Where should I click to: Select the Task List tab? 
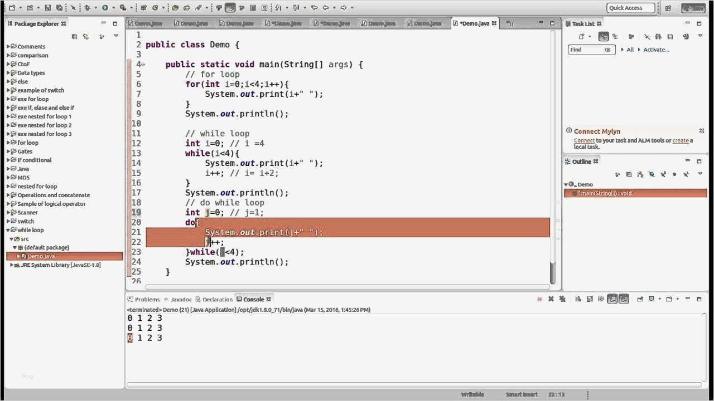click(x=583, y=23)
